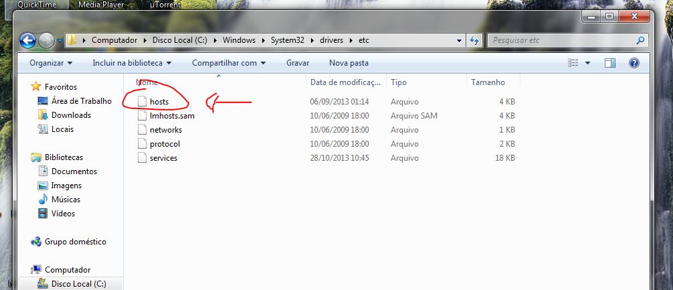Open recent pages dropdown beside Forward arrow
The width and height of the screenshot is (673, 290).
(x=60, y=41)
